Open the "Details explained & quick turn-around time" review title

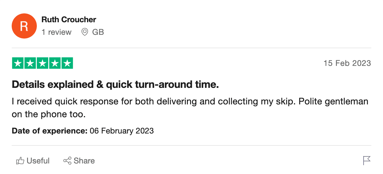coord(115,84)
